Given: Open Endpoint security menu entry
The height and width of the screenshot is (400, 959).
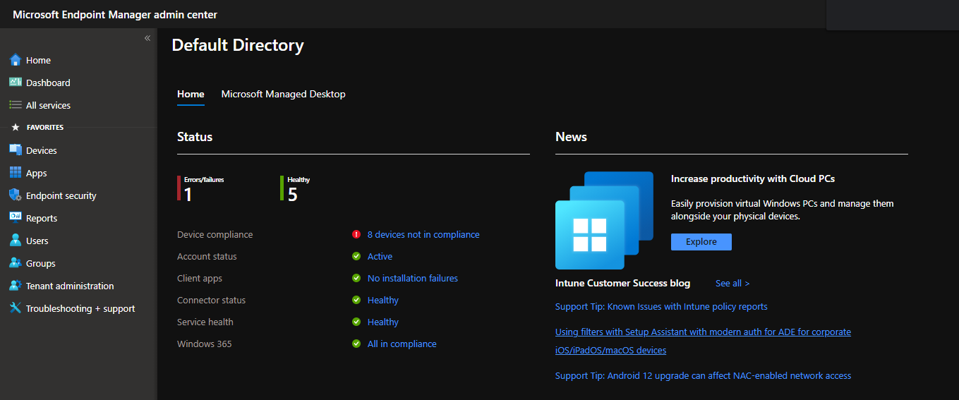Looking at the screenshot, I should [78, 195].
